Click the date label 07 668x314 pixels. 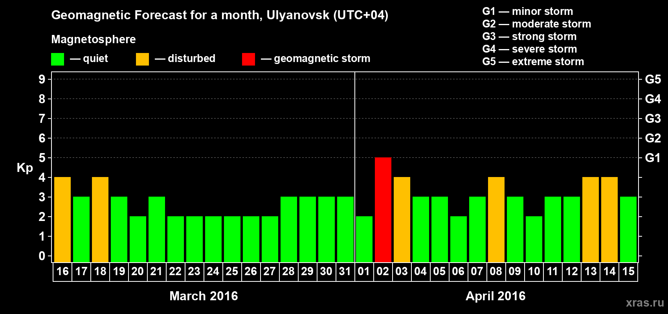point(477,271)
